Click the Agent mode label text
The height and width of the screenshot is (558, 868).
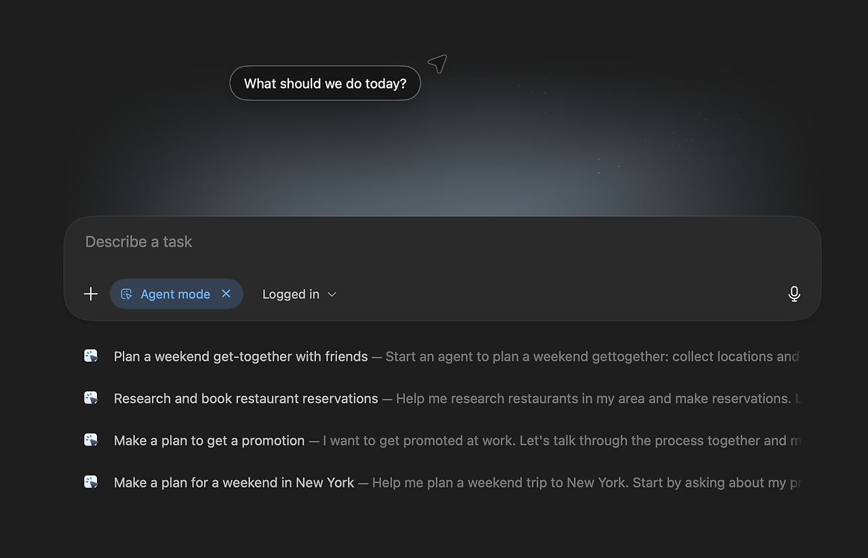coord(175,294)
